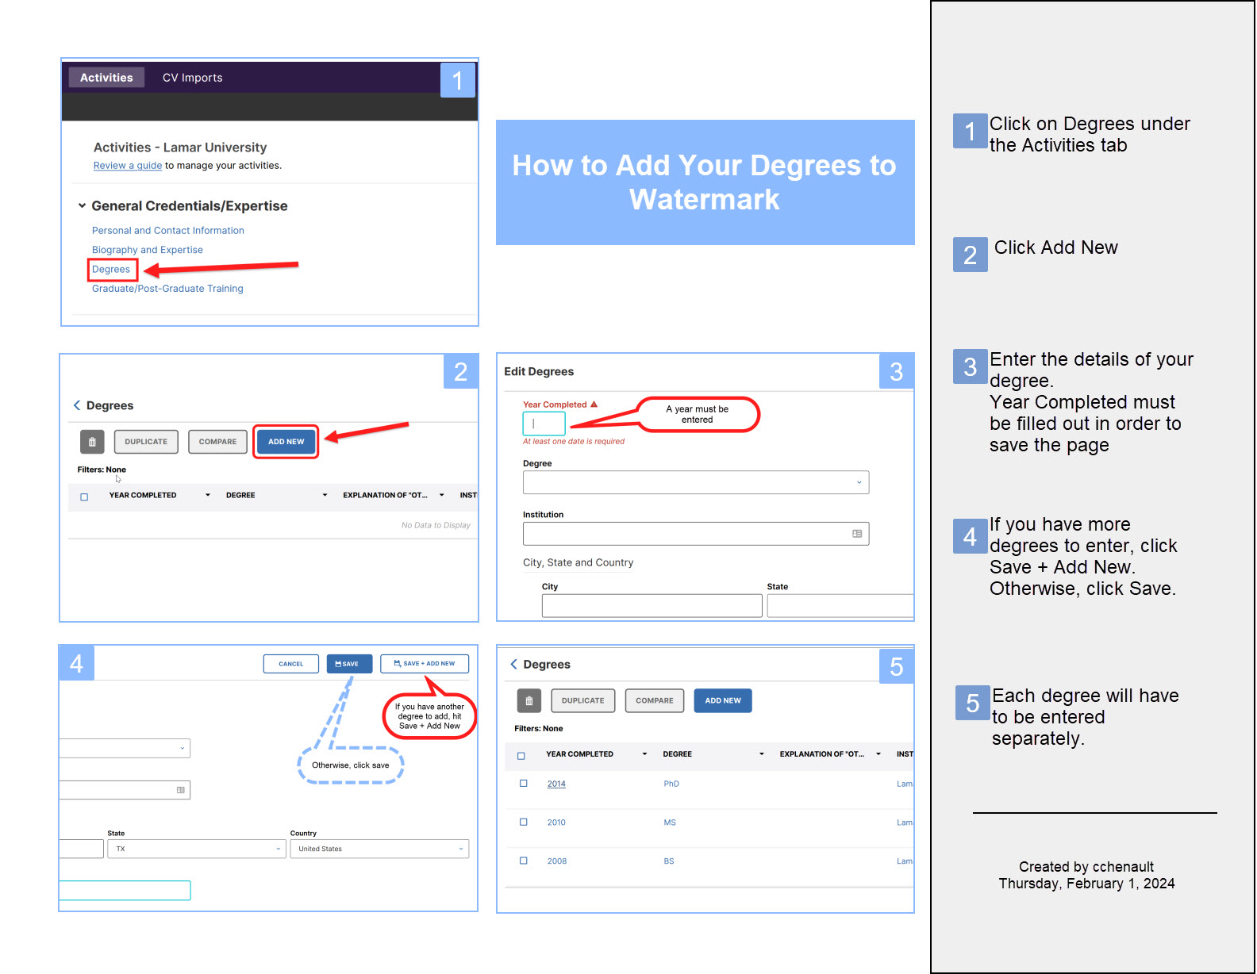
Task: Switch to the CV Imports tab
Action: pyautogui.click(x=192, y=78)
